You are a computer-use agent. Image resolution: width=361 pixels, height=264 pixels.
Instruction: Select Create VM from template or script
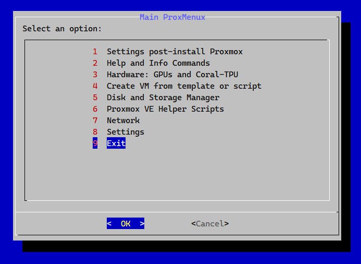[177, 86]
